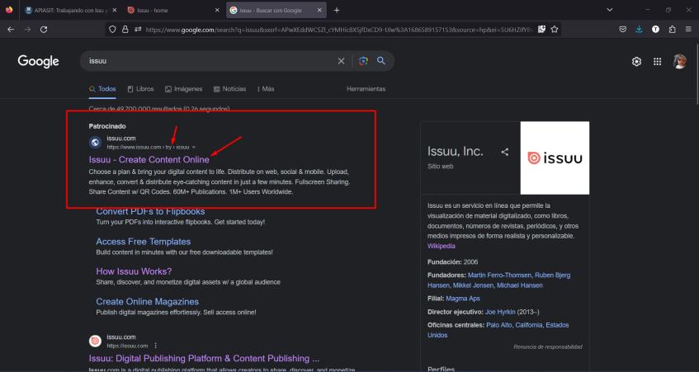The width and height of the screenshot is (699, 372).
Task: Click the Renuncia de responsabilidad link
Action: click(547, 346)
